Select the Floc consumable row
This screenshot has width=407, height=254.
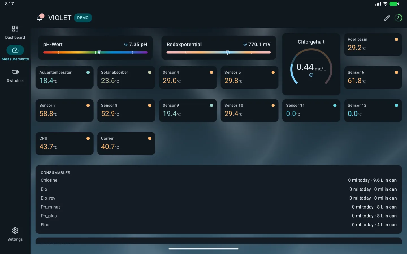tap(218, 225)
